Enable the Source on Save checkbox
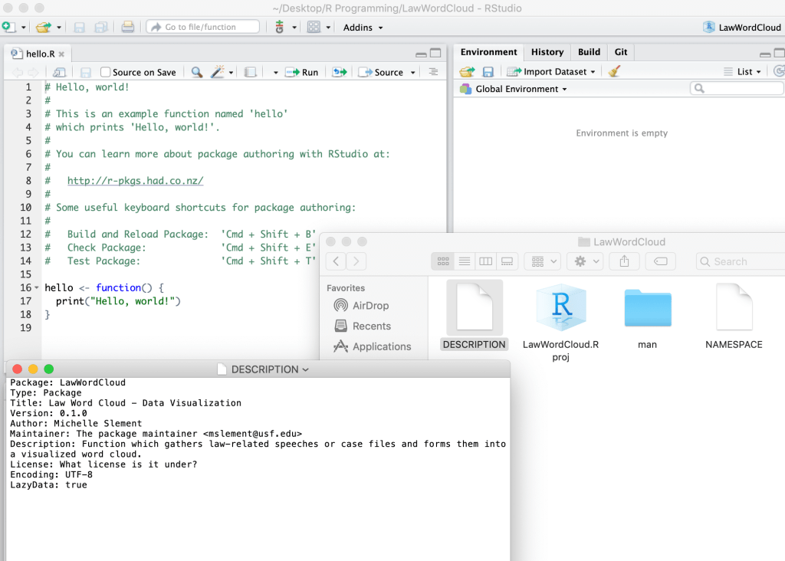Viewport: 785px width, 561px height. (106, 72)
